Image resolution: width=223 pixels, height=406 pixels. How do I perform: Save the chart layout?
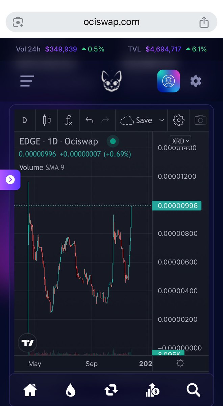pos(137,120)
